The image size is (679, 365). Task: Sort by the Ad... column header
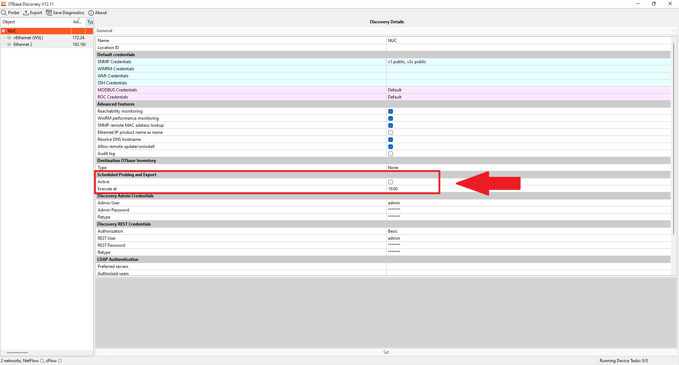(x=78, y=22)
